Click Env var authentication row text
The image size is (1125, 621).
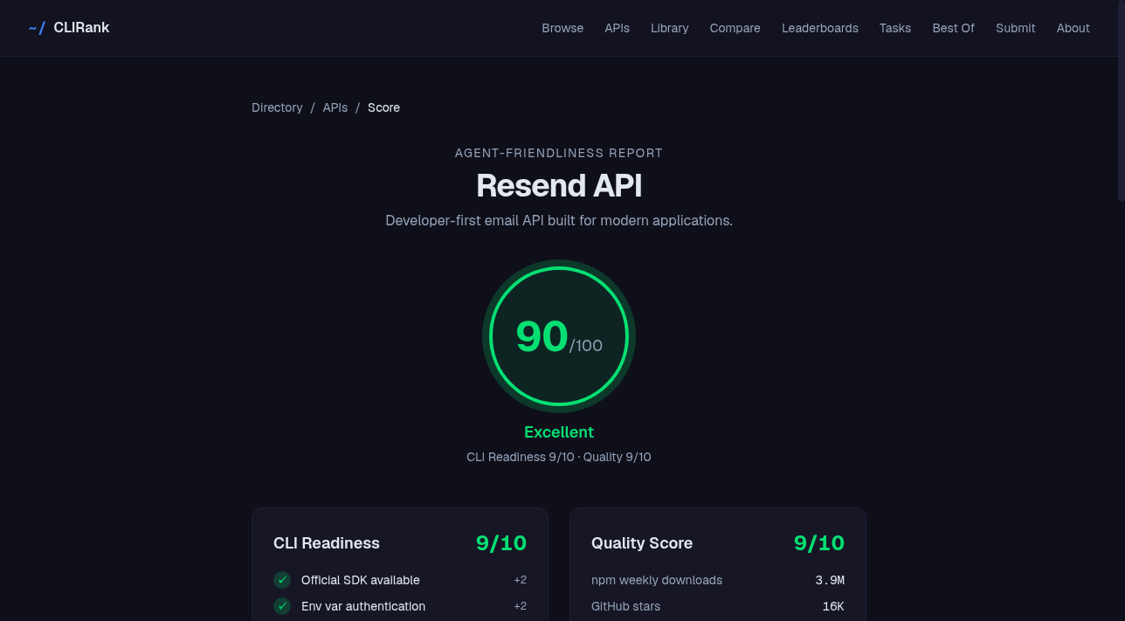click(x=363, y=606)
